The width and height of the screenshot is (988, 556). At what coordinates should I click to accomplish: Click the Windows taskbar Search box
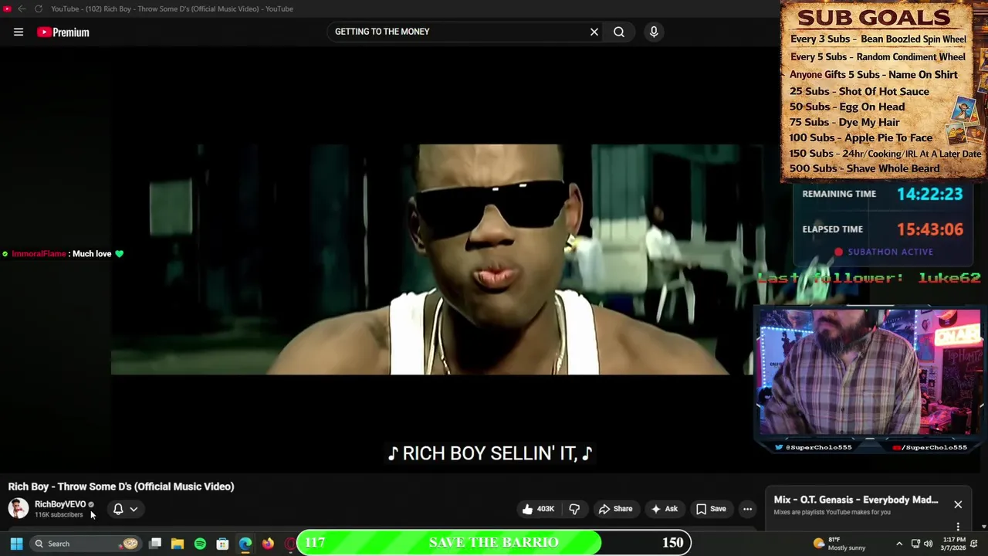(85, 544)
